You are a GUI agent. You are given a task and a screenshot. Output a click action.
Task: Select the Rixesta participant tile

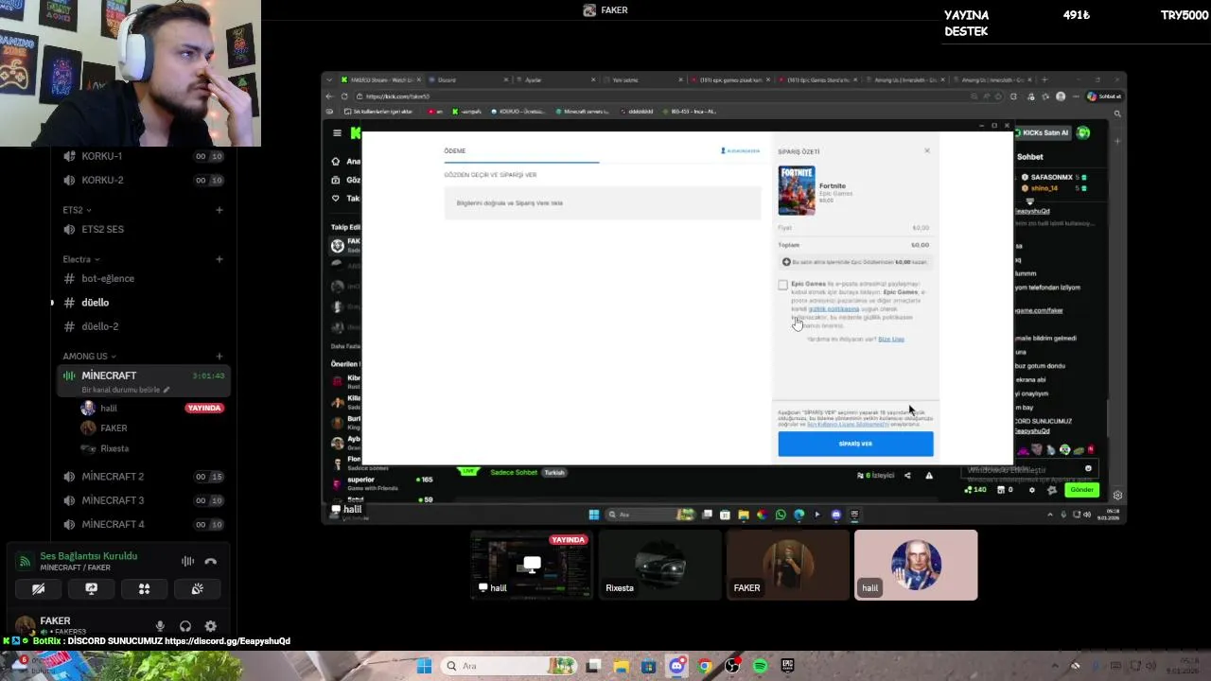659,565
